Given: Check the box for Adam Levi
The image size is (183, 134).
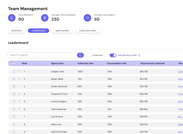Looking at the screenshot, I should pos(14,124).
